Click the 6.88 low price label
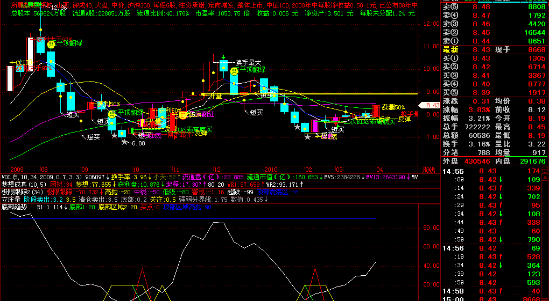 138,143
